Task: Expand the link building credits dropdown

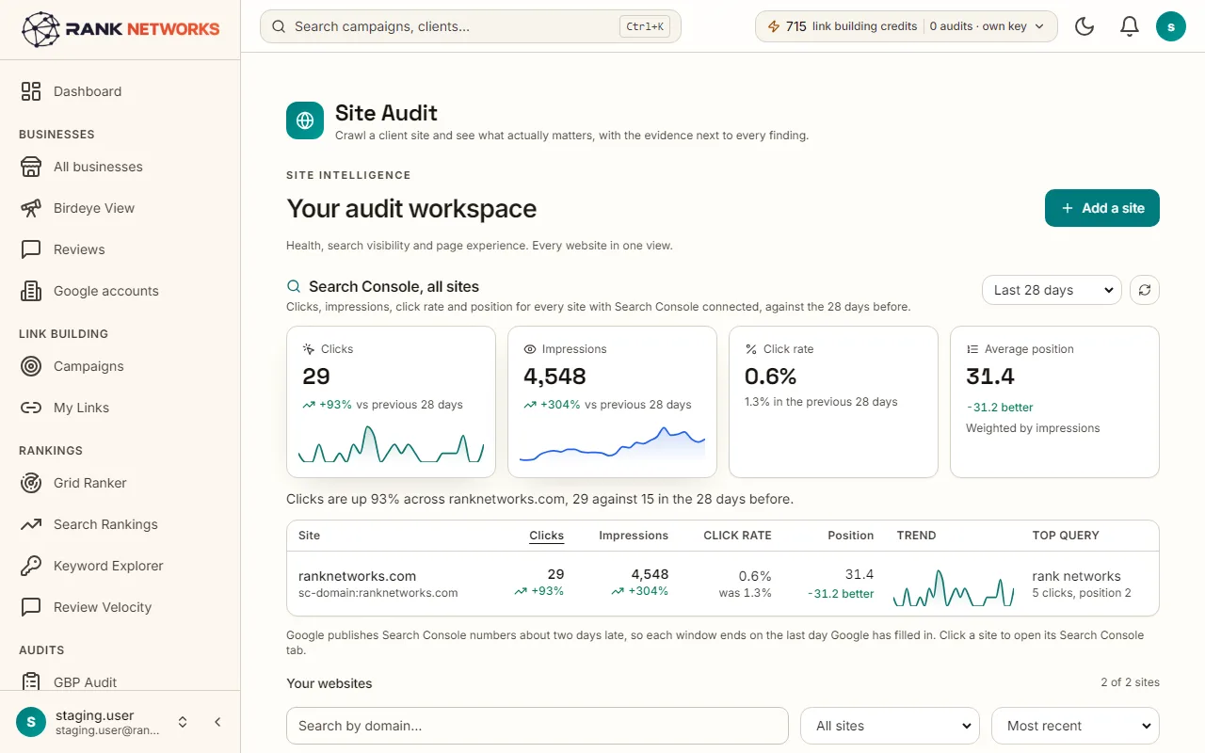Action: point(907,26)
